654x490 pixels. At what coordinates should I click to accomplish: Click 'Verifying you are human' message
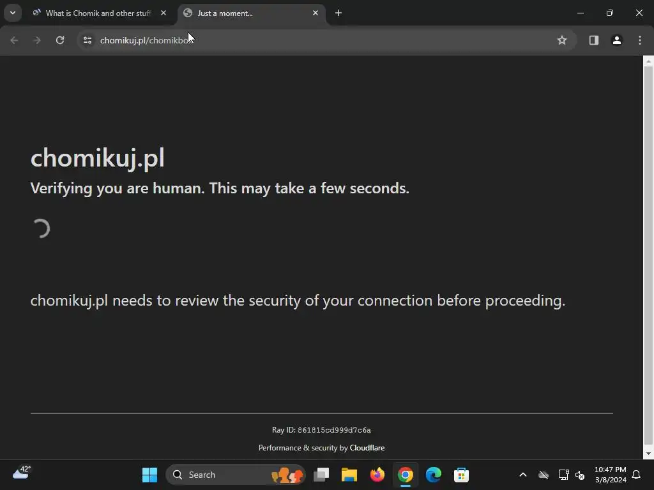point(220,188)
